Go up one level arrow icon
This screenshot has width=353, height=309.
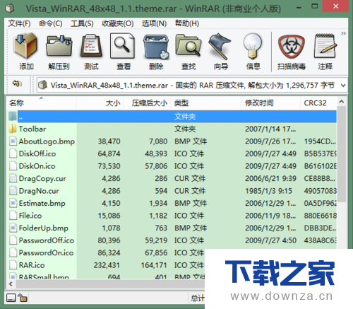[x=17, y=83]
